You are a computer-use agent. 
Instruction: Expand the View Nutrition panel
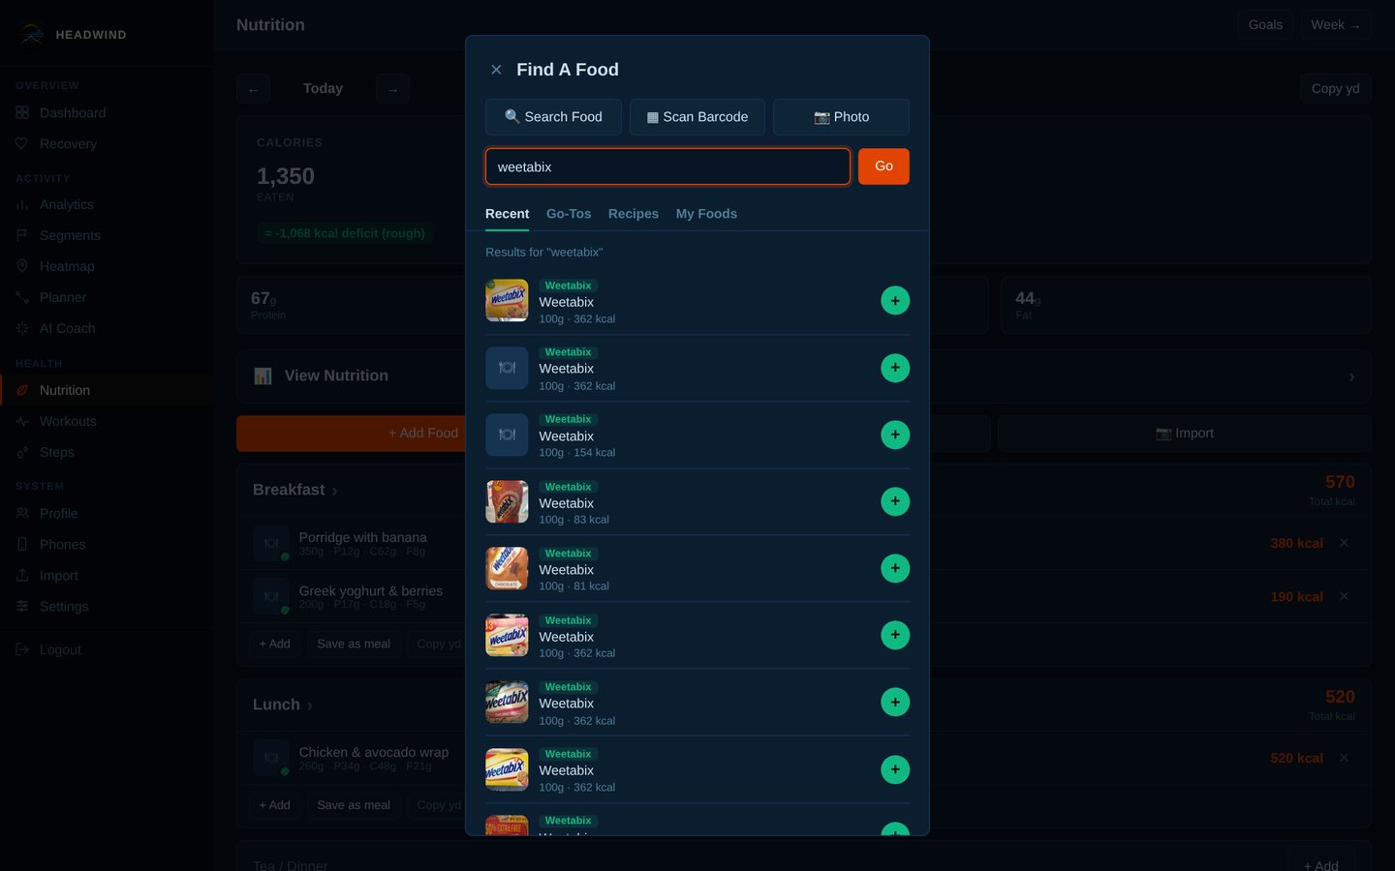tap(804, 376)
